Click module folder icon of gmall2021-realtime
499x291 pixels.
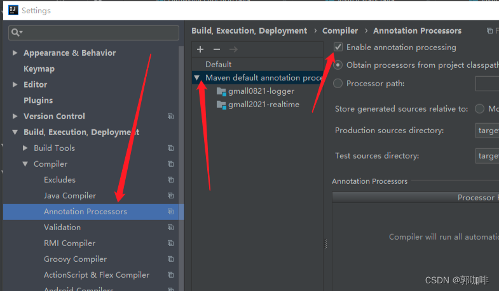(221, 105)
